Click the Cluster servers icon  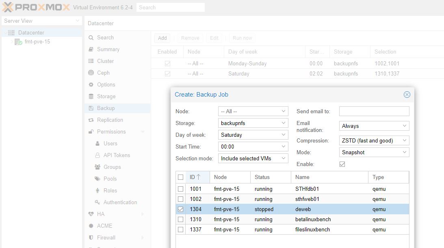(91, 61)
